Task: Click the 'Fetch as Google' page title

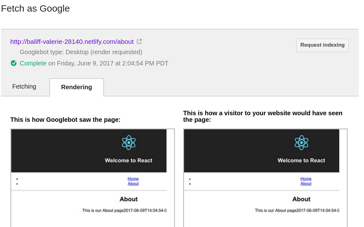Action: tap(35, 8)
